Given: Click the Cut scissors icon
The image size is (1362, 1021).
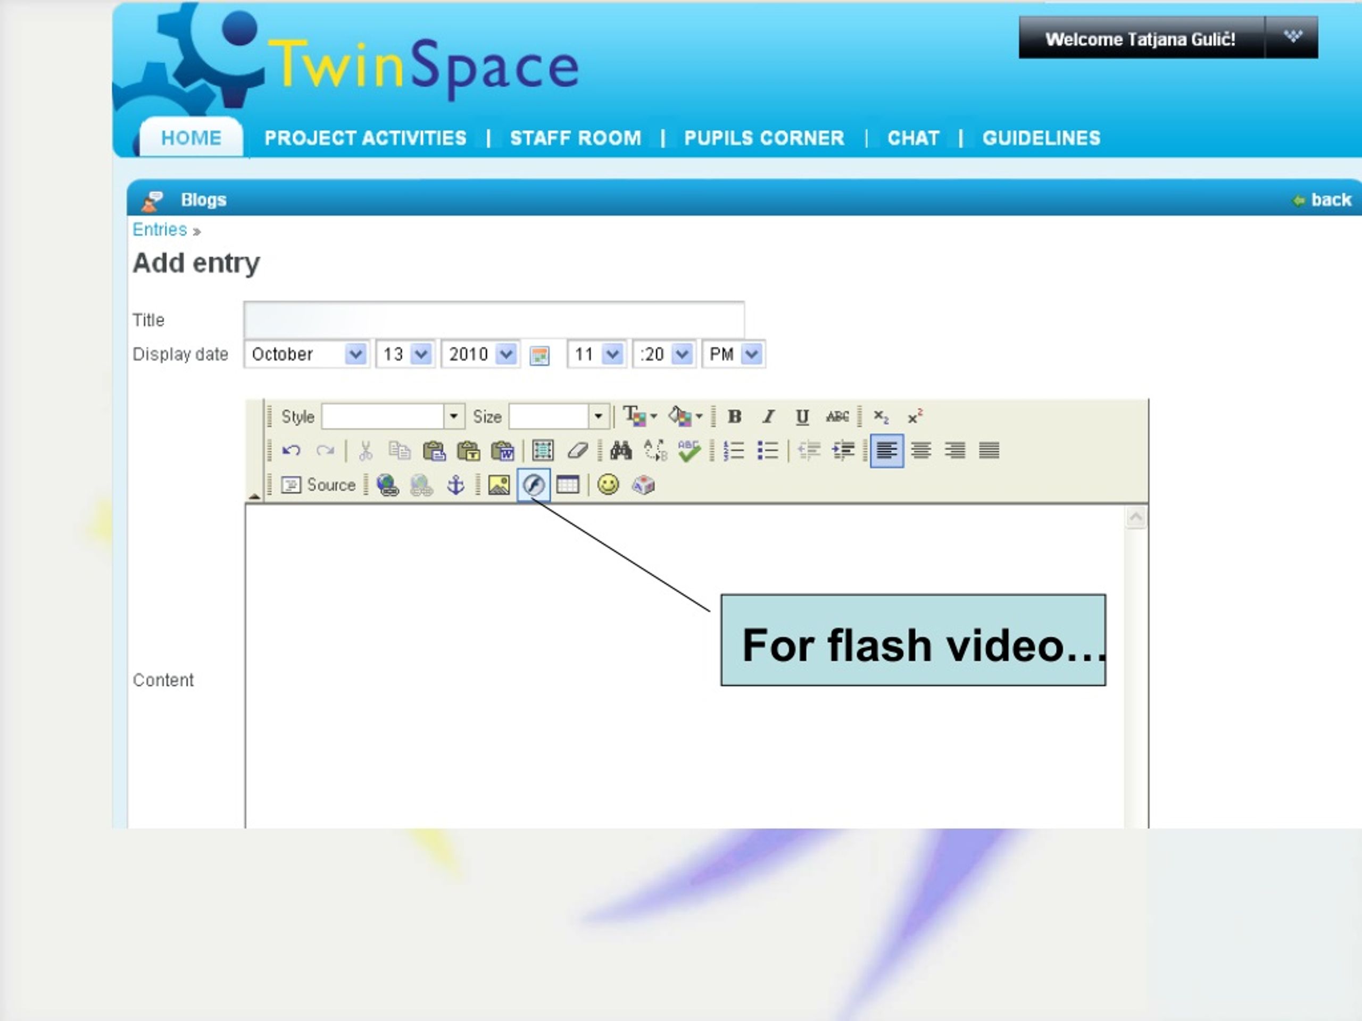Looking at the screenshot, I should 366,450.
